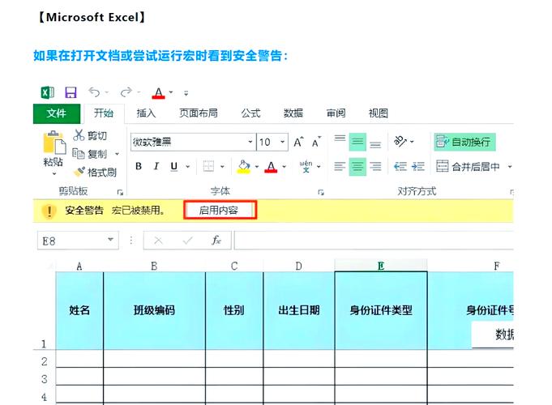Screen dimensions: 552x405
Task: Toggle 自动换行 wrap text
Action: (x=464, y=142)
